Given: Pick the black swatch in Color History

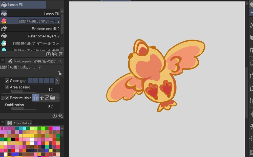Looking at the screenshot, I should tap(13, 140).
